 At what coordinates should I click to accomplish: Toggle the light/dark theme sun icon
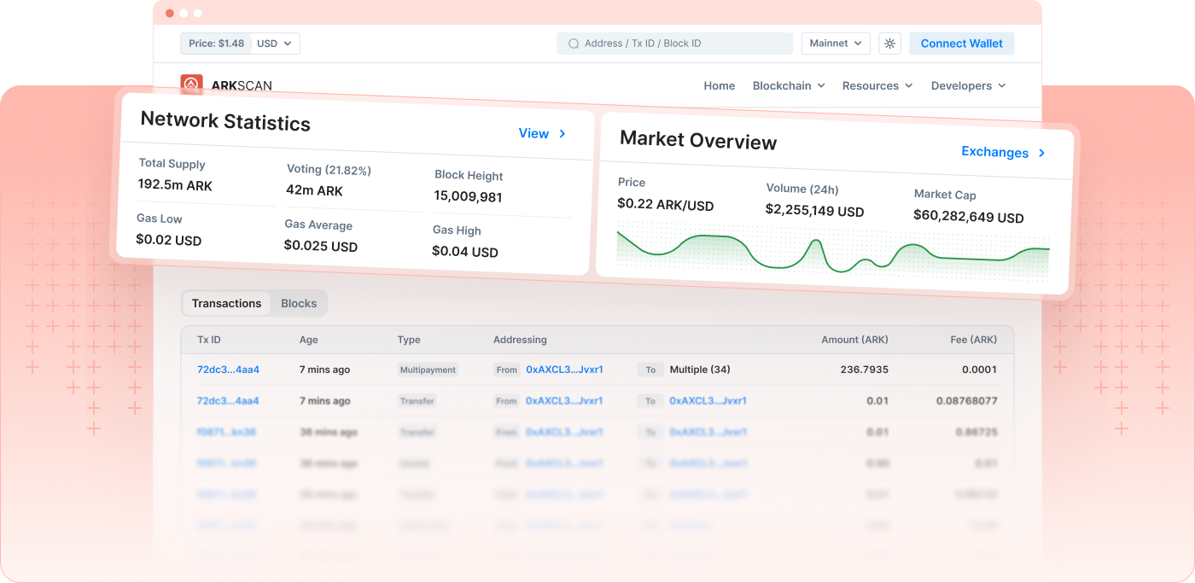coord(889,44)
